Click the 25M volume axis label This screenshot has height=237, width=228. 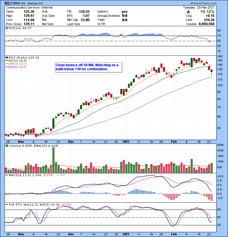220,145
